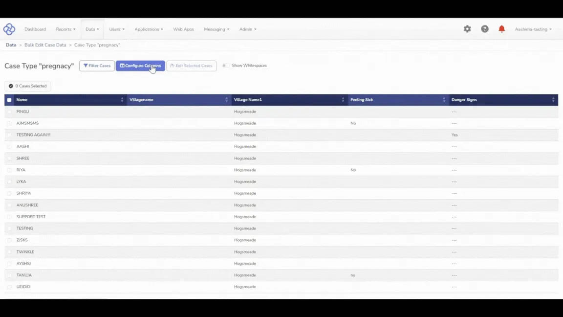Click Hogsmeade in the LYKA row
This screenshot has width=563, height=317.
point(245,181)
